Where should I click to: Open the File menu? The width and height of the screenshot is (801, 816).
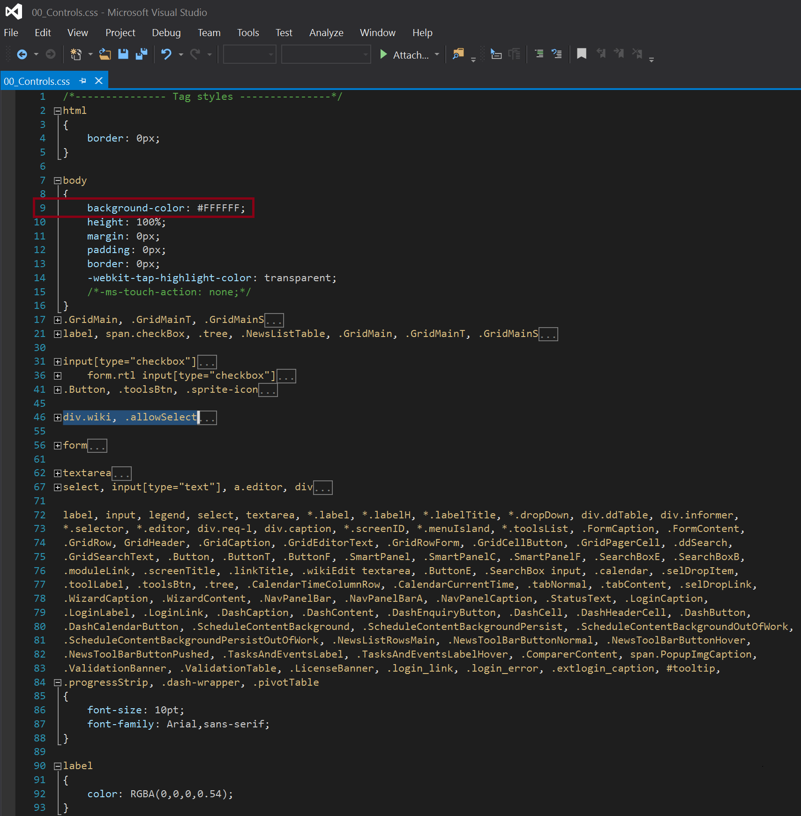(11, 33)
